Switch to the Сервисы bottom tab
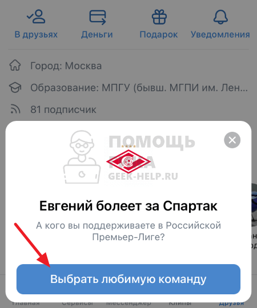This screenshot has height=308, width=257. 77,303
